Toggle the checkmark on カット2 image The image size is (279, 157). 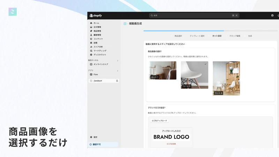click(205, 64)
